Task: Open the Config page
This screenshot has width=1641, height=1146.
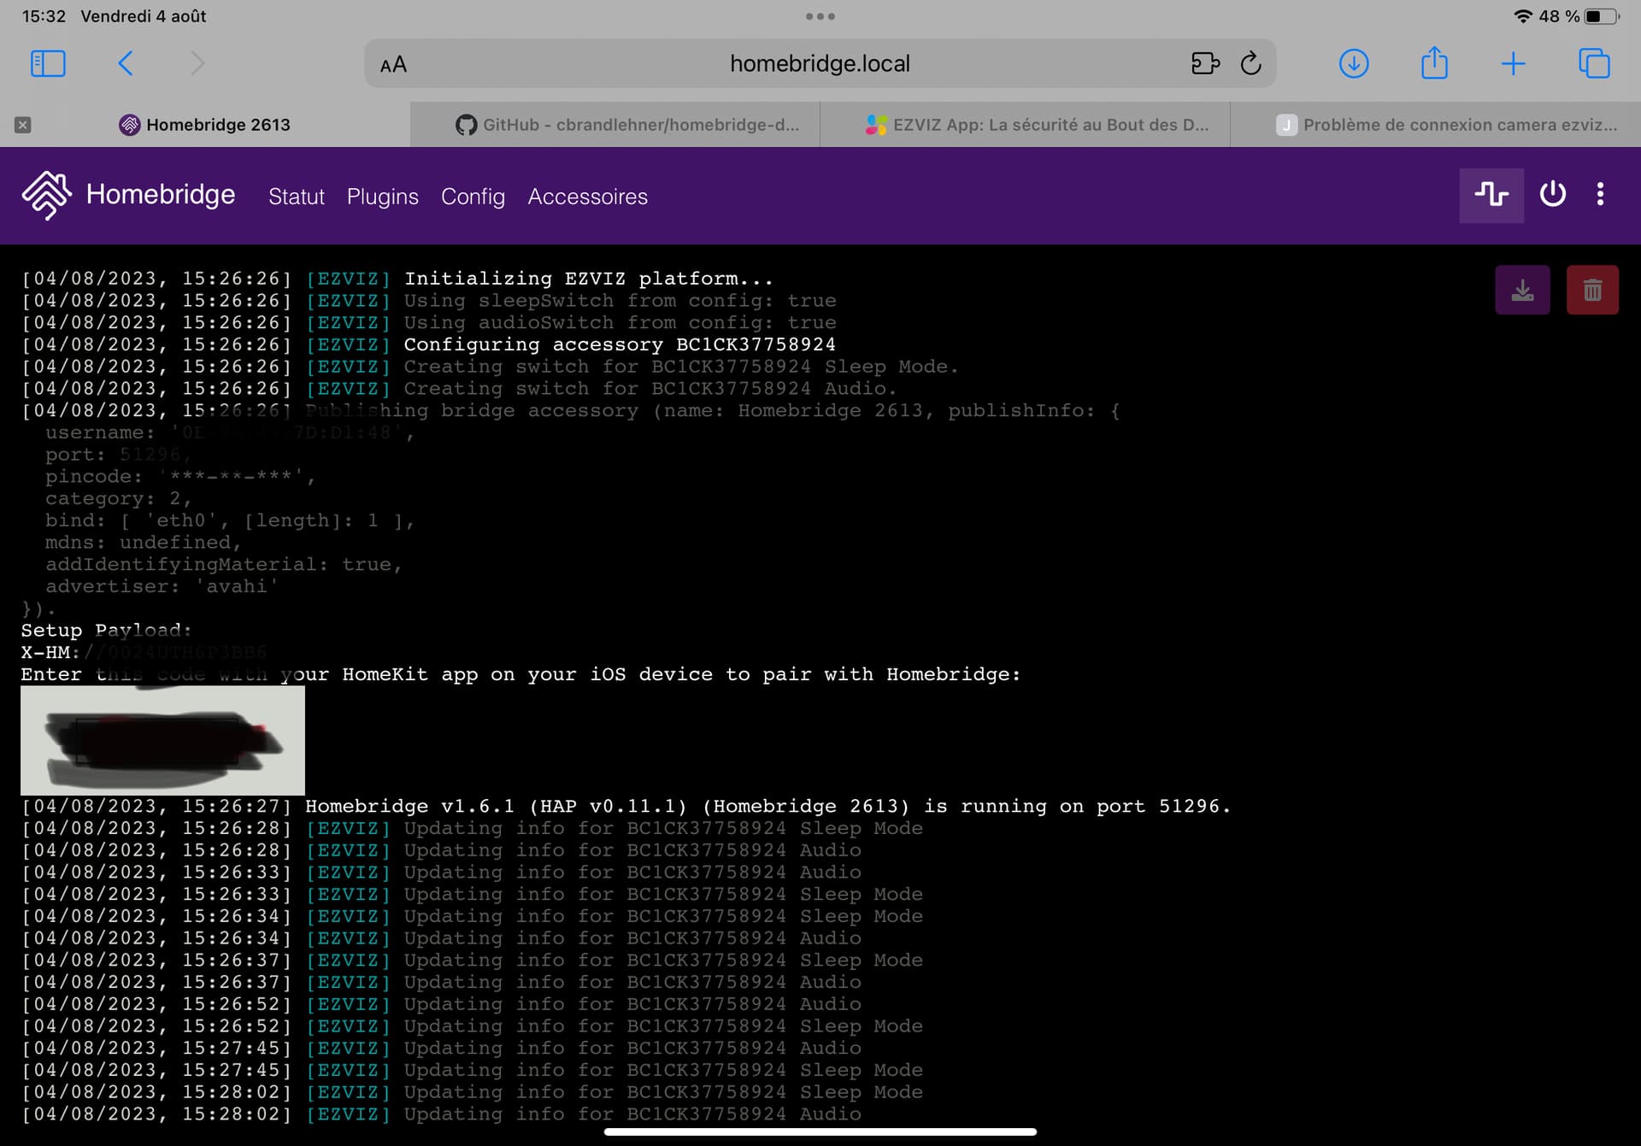Action: pos(473,197)
